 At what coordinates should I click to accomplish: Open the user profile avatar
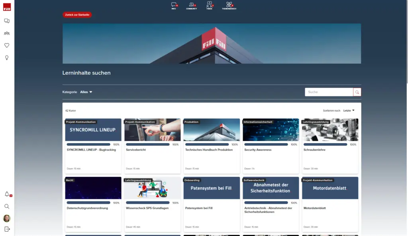[7, 219]
